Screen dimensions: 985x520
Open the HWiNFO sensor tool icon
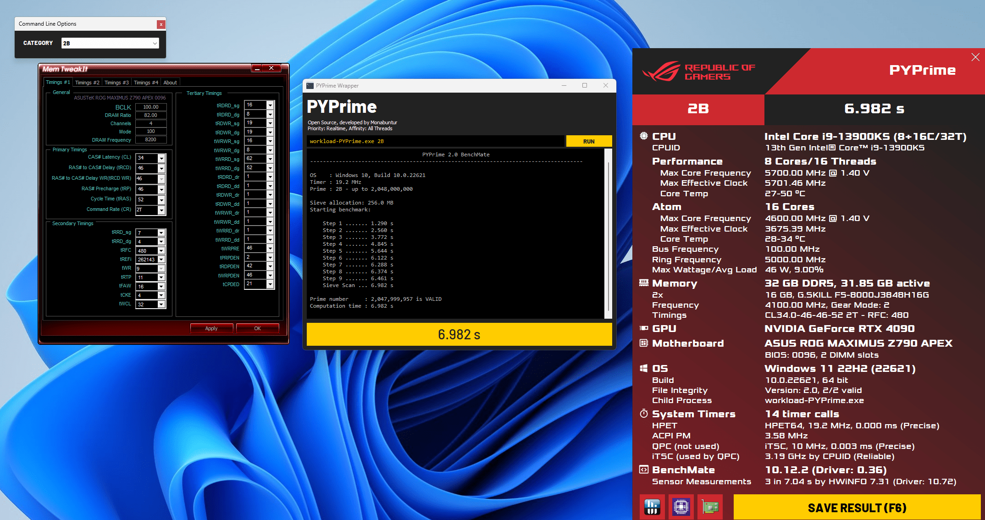tap(652, 507)
